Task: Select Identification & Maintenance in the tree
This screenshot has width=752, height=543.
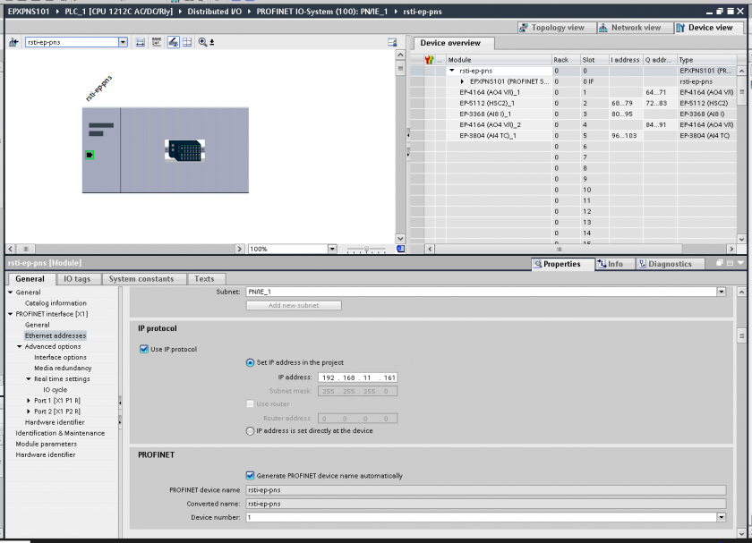Action: [60, 433]
